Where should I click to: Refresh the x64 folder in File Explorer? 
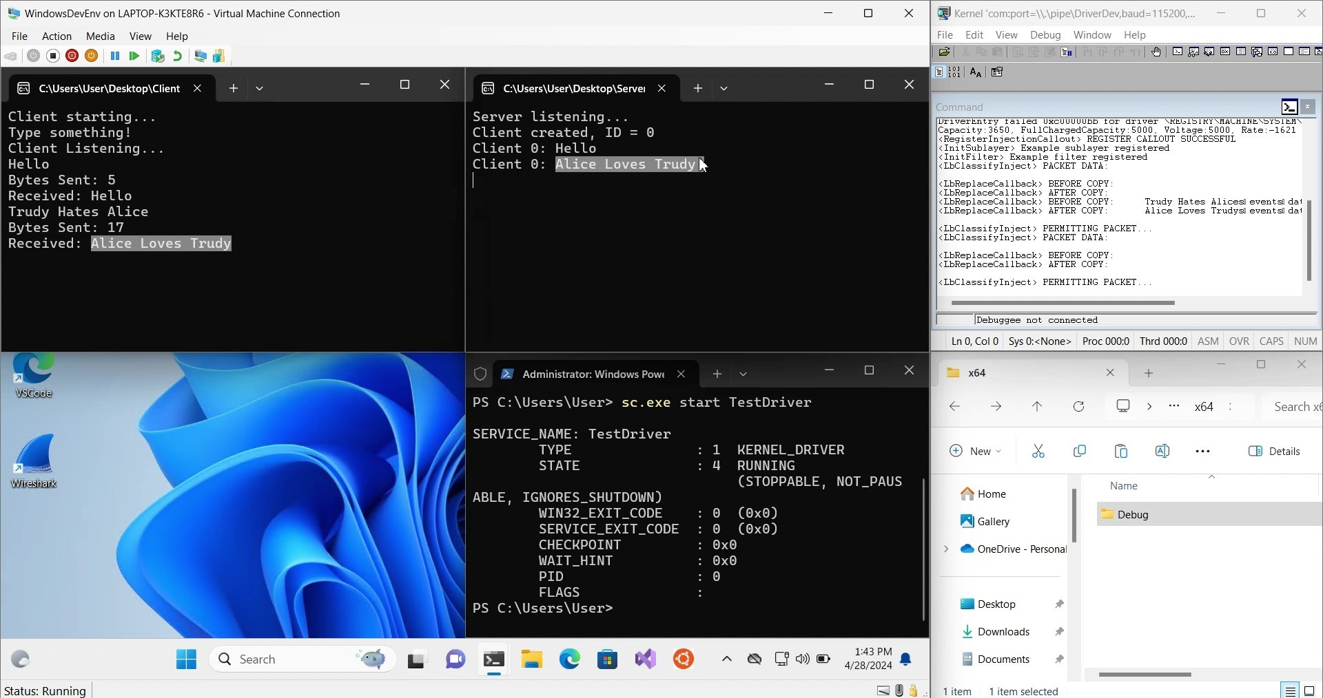[1078, 406]
